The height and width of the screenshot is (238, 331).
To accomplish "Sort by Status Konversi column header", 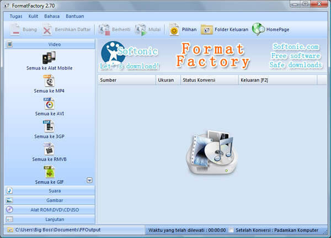I will [210, 80].
